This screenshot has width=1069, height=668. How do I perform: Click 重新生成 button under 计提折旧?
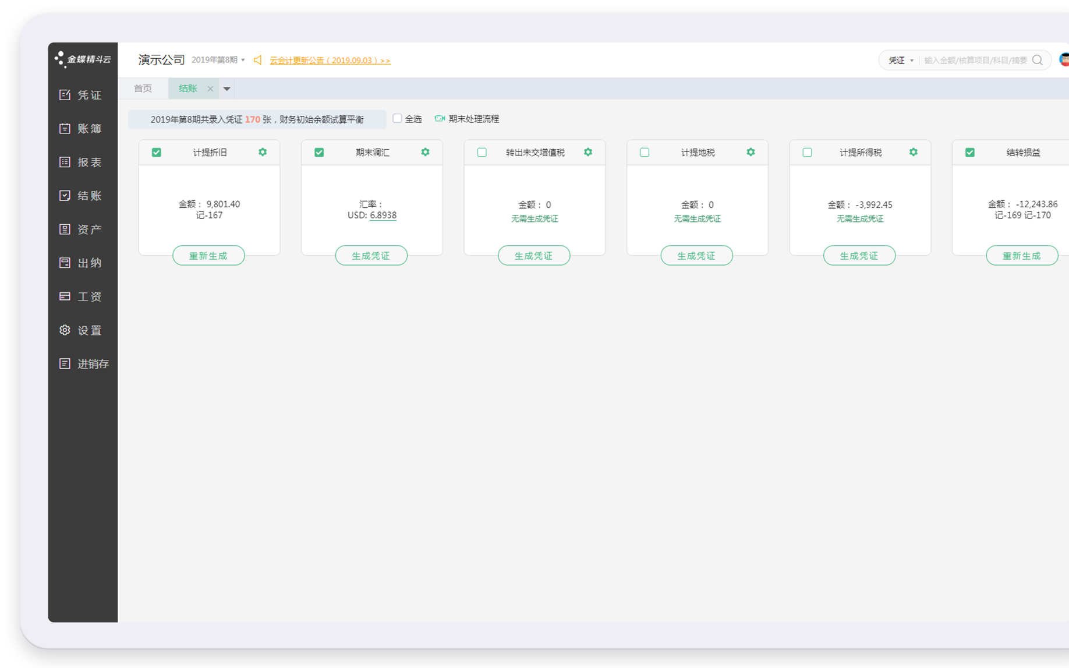(x=208, y=256)
